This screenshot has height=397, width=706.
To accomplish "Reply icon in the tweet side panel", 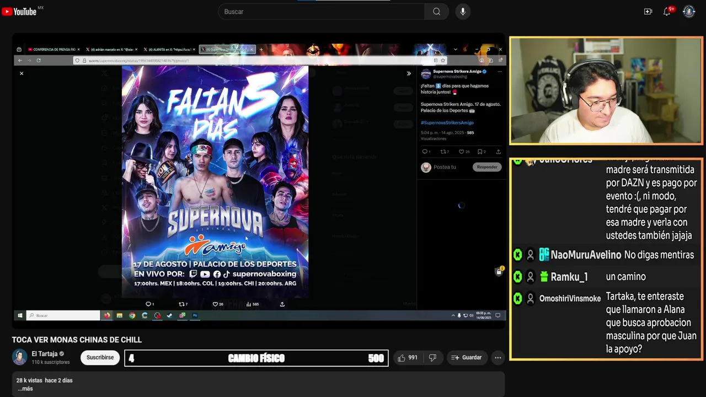I will [425, 152].
